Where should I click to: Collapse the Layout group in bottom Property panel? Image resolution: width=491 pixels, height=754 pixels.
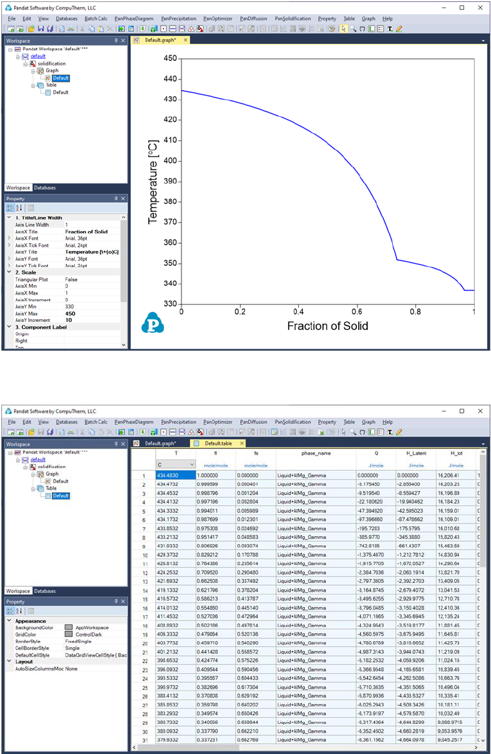[9, 661]
